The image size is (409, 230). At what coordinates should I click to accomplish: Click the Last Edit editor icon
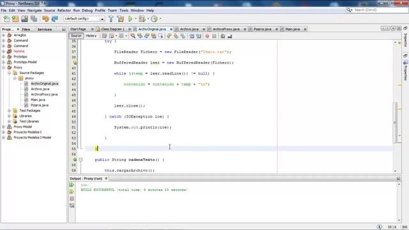(x=105, y=36)
